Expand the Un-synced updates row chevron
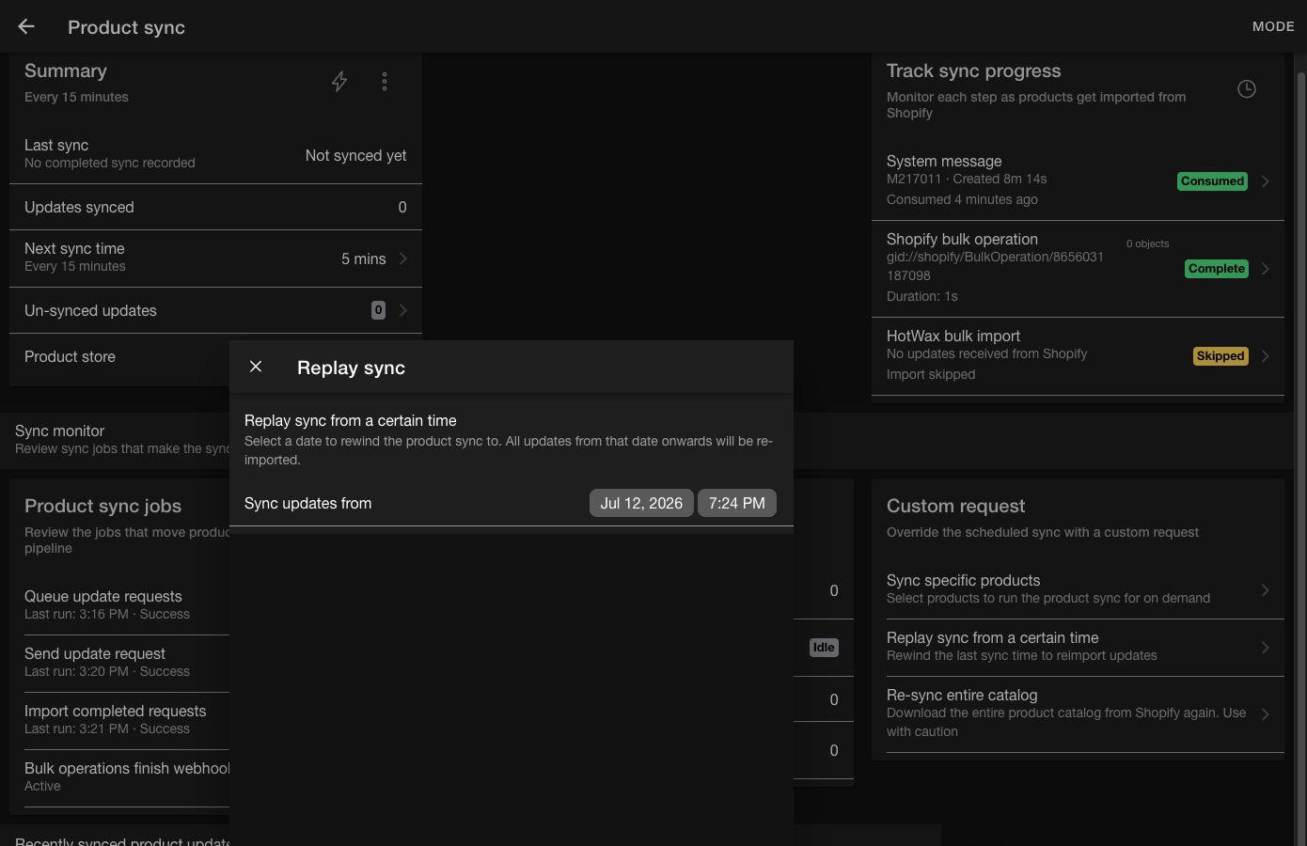This screenshot has height=846, width=1307. click(403, 310)
